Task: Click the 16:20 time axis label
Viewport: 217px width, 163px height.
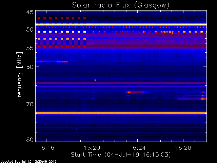Action: (x=92, y=148)
